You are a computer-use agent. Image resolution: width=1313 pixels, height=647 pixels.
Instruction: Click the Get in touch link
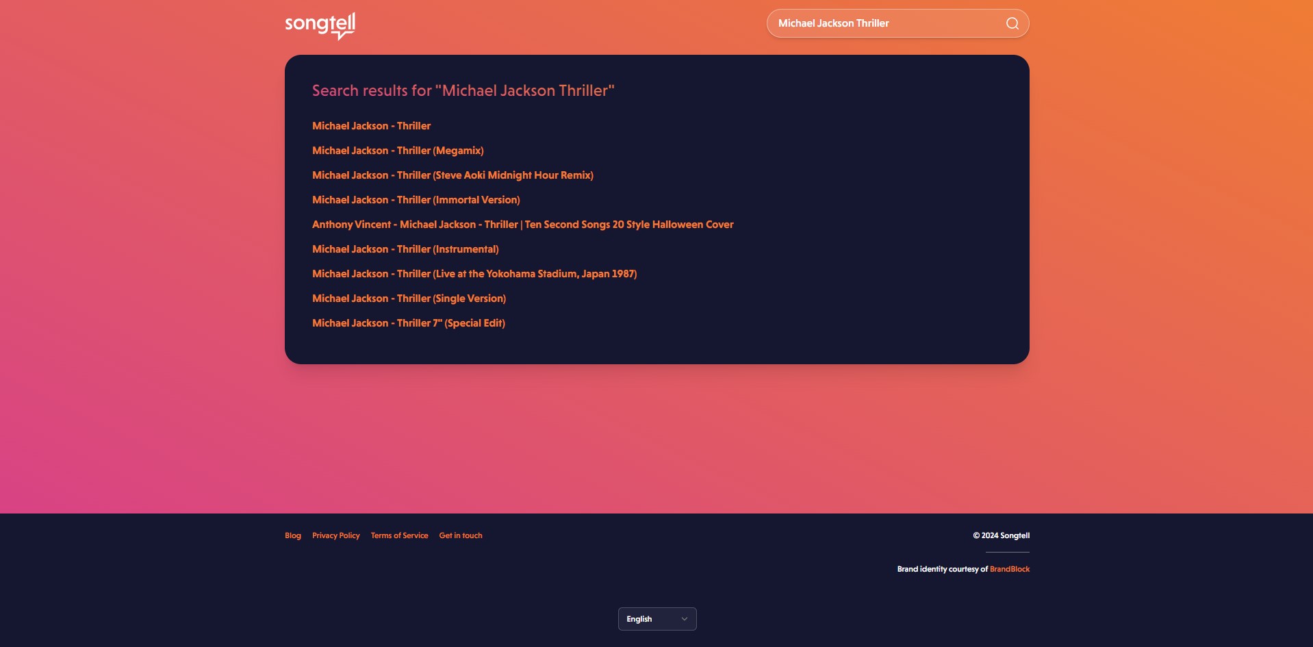click(x=461, y=535)
